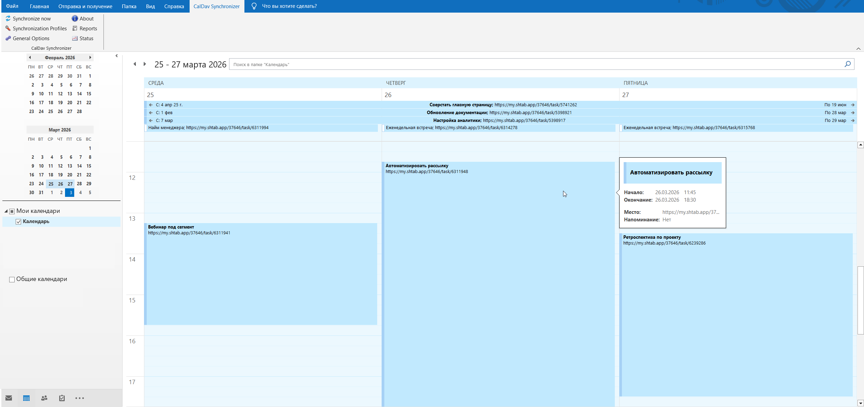Collapse the Мои календари tree group

pos(6,211)
